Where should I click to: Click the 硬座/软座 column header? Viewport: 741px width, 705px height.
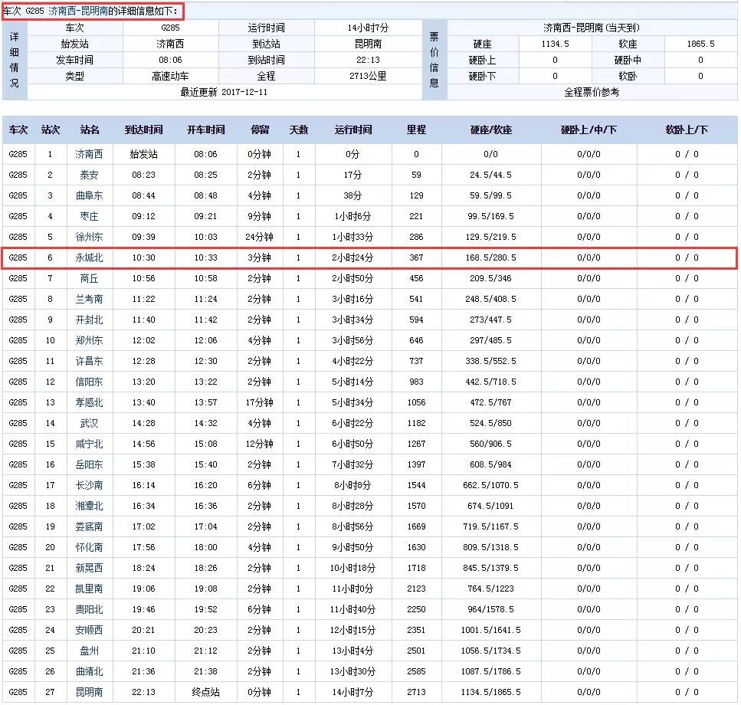[491, 130]
